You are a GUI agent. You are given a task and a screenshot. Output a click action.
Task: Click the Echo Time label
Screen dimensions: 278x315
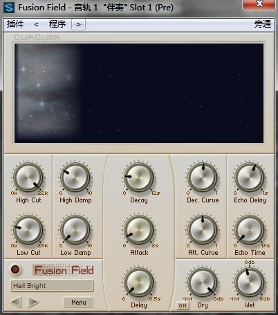[x=250, y=253]
